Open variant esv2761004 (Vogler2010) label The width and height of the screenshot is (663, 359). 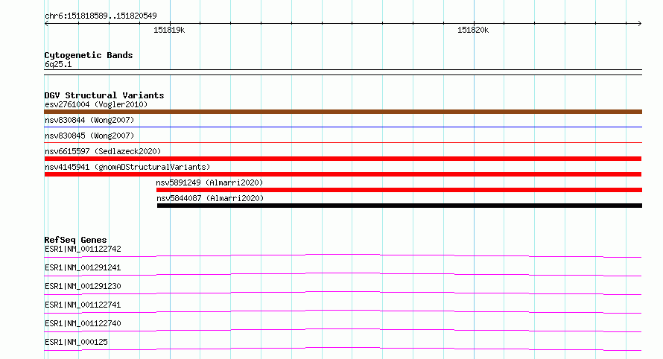point(96,104)
